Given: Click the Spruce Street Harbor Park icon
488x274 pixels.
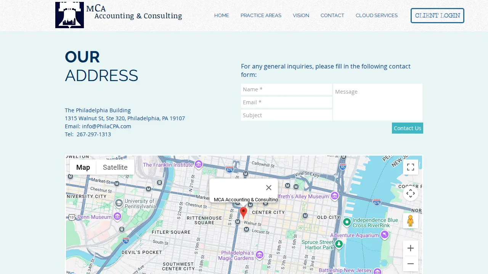Looking at the screenshot, I should pyautogui.click(x=339, y=244).
